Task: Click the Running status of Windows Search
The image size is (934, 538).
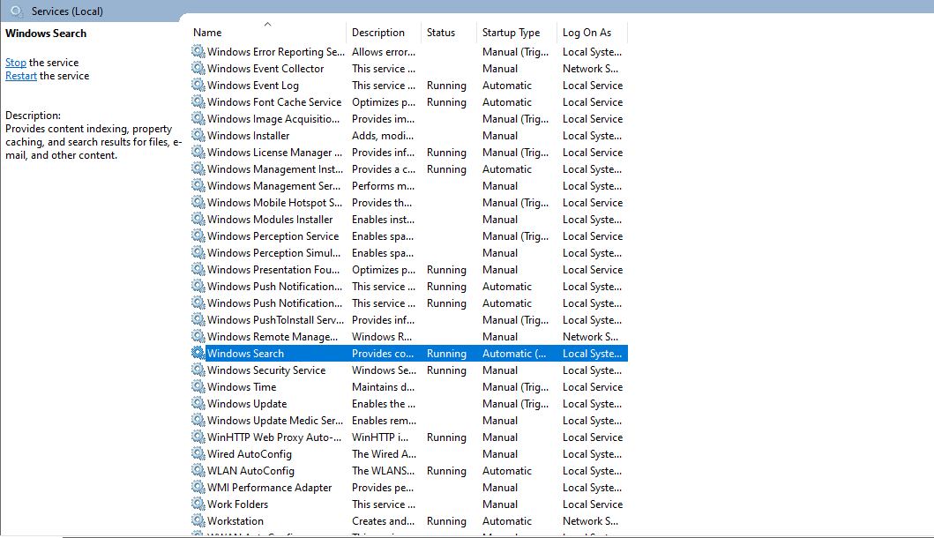Action: (x=447, y=354)
